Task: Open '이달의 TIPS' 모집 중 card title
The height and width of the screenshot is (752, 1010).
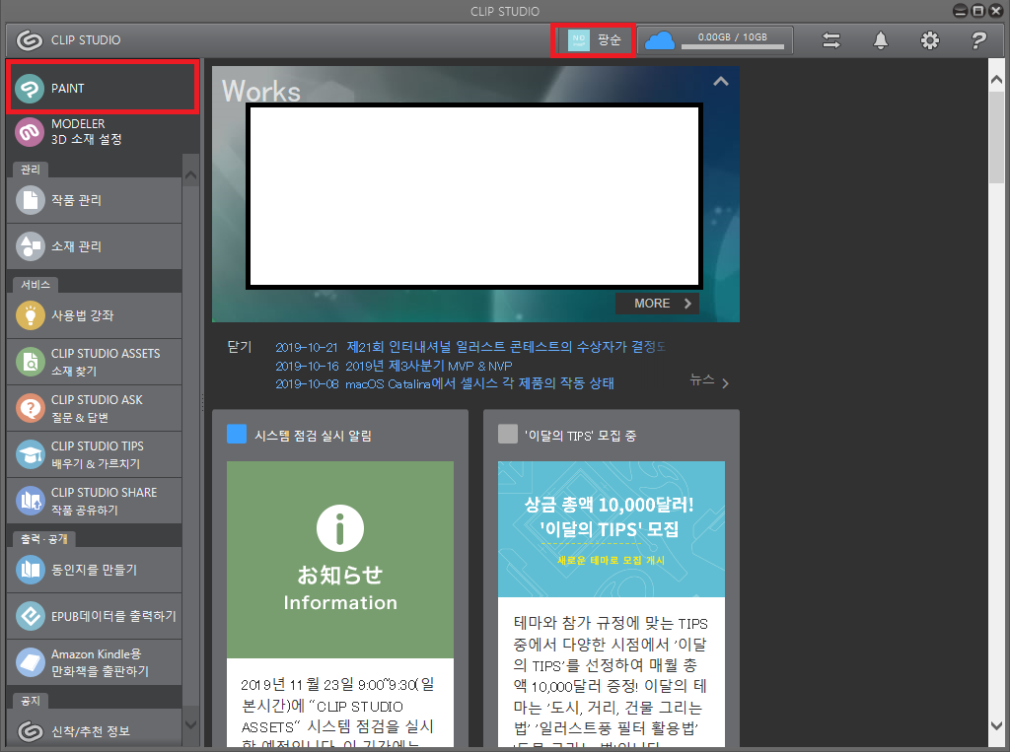Action: tap(580, 436)
